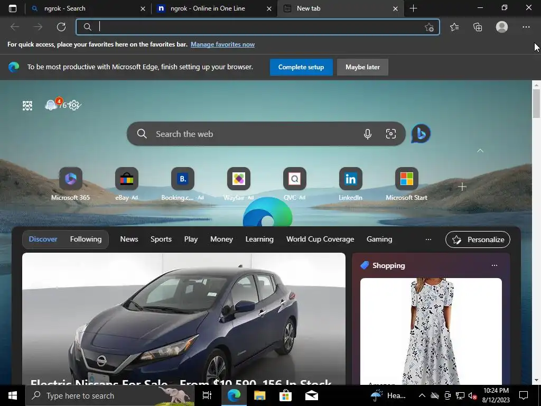Click Complete setup button

click(x=301, y=67)
